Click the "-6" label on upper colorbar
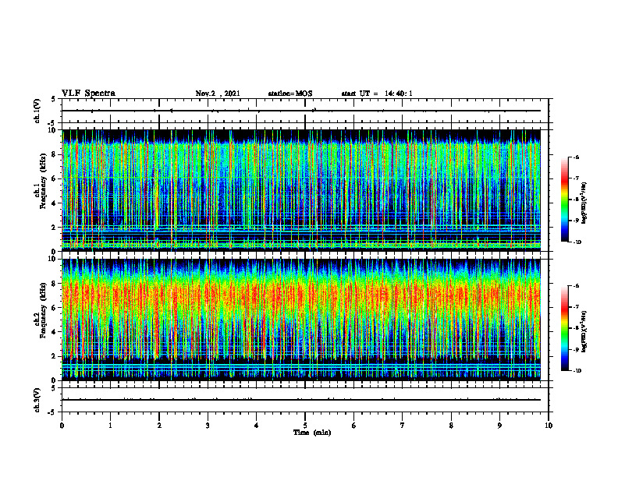This screenshot has height=477, width=618. 576,157
